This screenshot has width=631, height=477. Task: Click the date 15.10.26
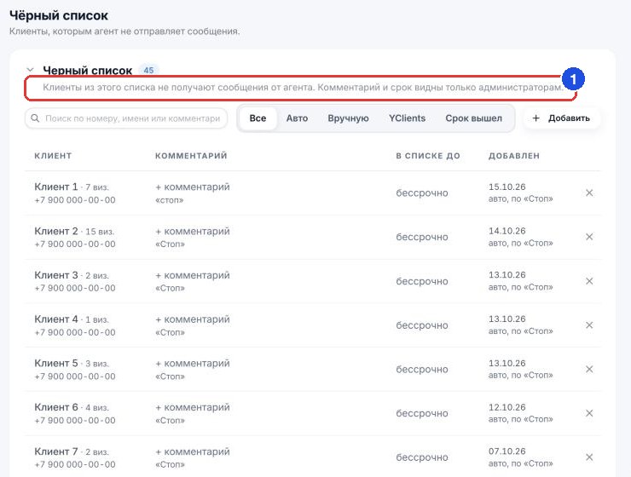[507, 187]
